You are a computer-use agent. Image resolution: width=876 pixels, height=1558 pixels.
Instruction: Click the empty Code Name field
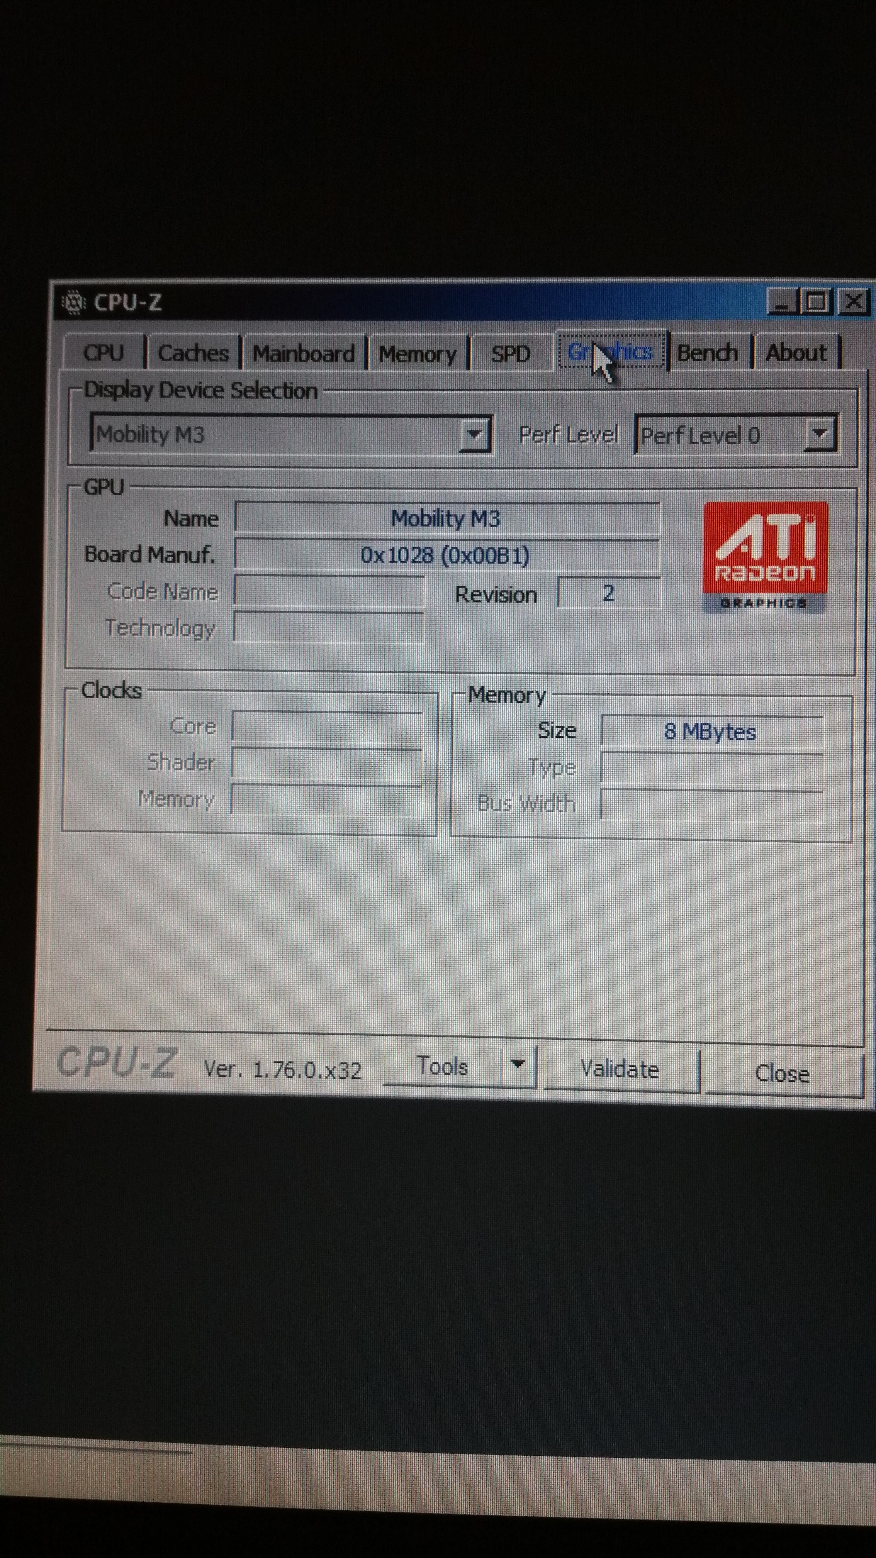pyautogui.click(x=329, y=592)
